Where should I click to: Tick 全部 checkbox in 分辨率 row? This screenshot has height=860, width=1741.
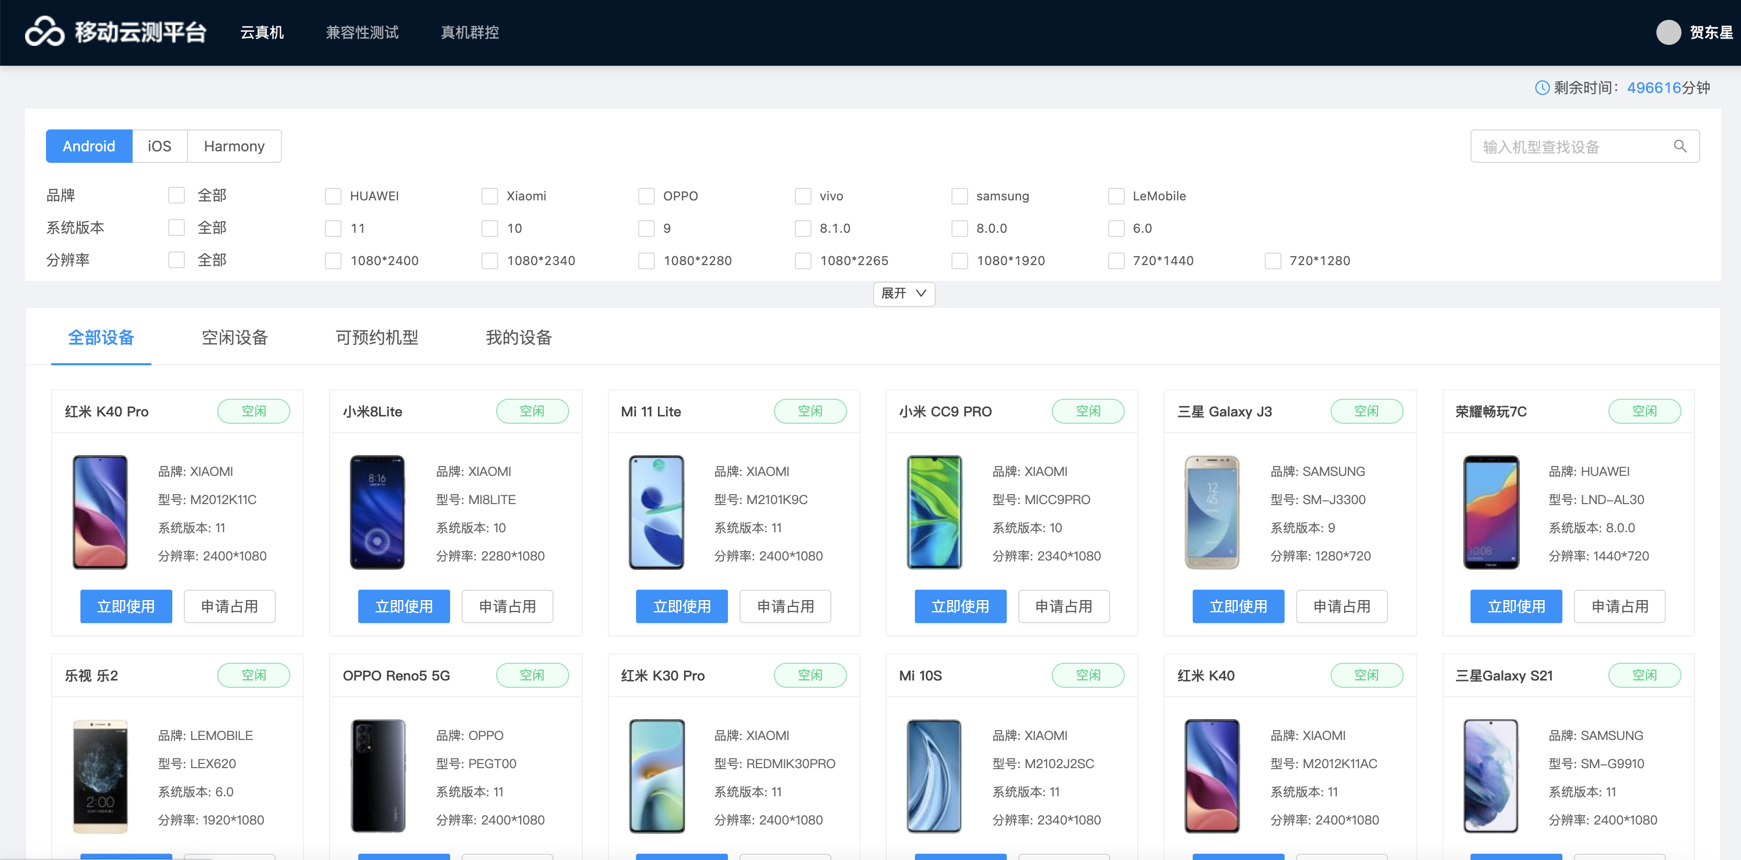(x=177, y=260)
